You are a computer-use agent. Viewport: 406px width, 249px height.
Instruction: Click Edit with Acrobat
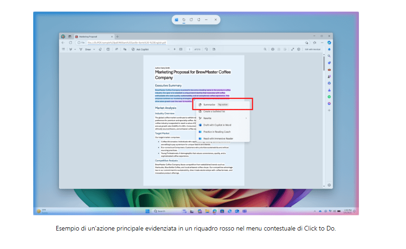pos(312,49)
